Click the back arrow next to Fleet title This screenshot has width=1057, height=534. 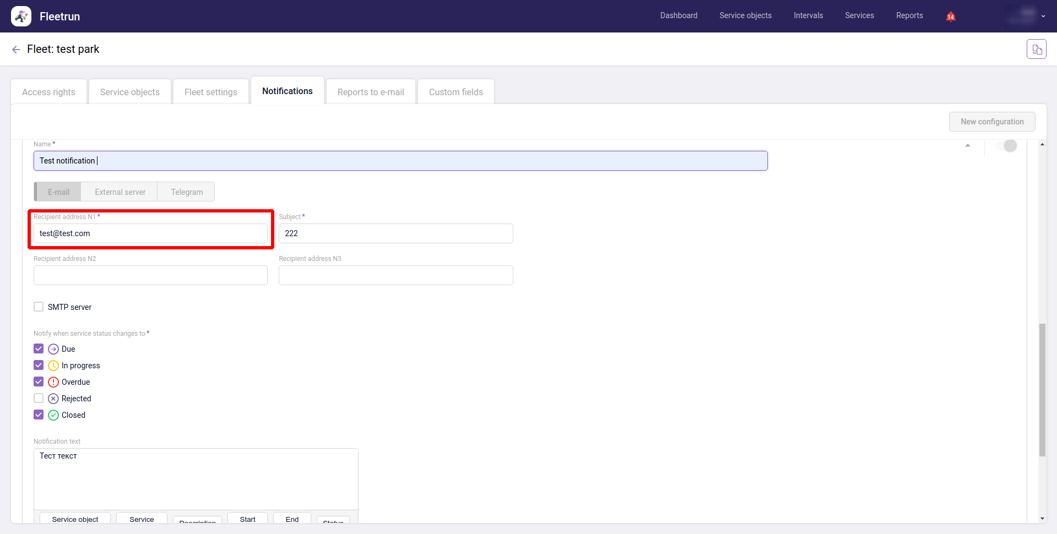(x=16, y=50)
